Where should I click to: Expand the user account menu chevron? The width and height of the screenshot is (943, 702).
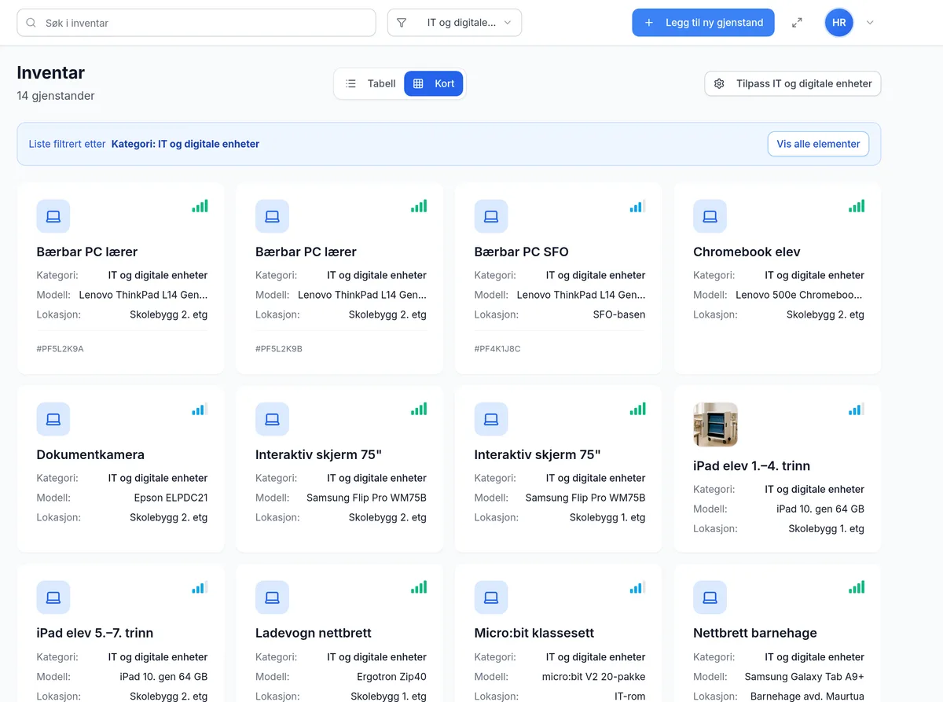click(x=870, y=23)
